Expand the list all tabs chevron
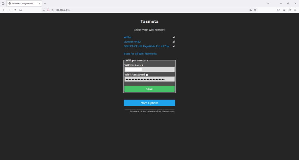This screenshot has width=299, height=160. [x=268, y=3]
